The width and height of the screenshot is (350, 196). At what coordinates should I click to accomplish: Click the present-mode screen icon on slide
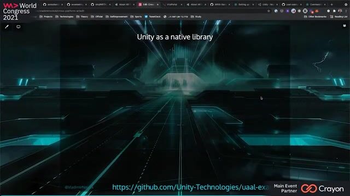(18, 27)
